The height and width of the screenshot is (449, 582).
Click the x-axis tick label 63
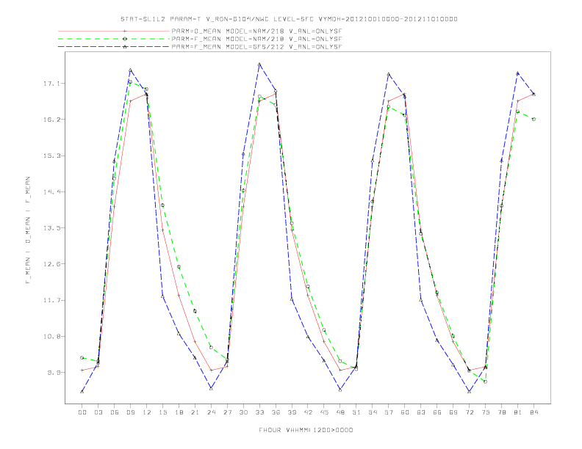click(421, 412)
